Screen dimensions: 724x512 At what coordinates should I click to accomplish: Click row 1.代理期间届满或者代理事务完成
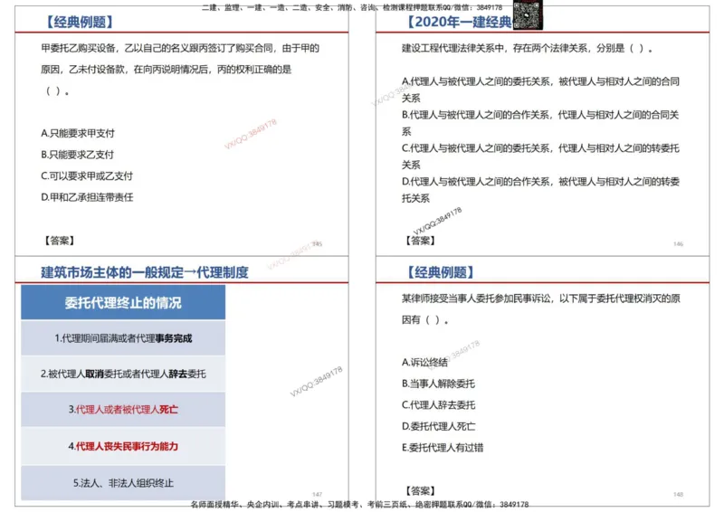[123, 338]
